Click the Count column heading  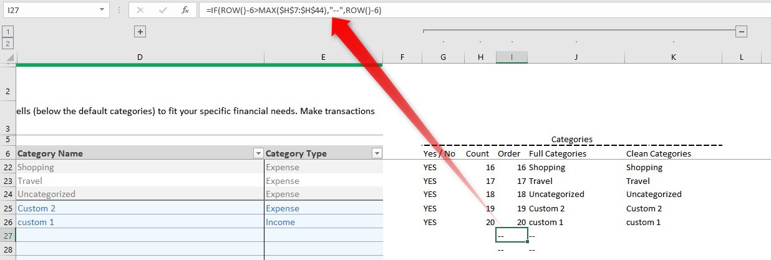[x=478, y=153]
